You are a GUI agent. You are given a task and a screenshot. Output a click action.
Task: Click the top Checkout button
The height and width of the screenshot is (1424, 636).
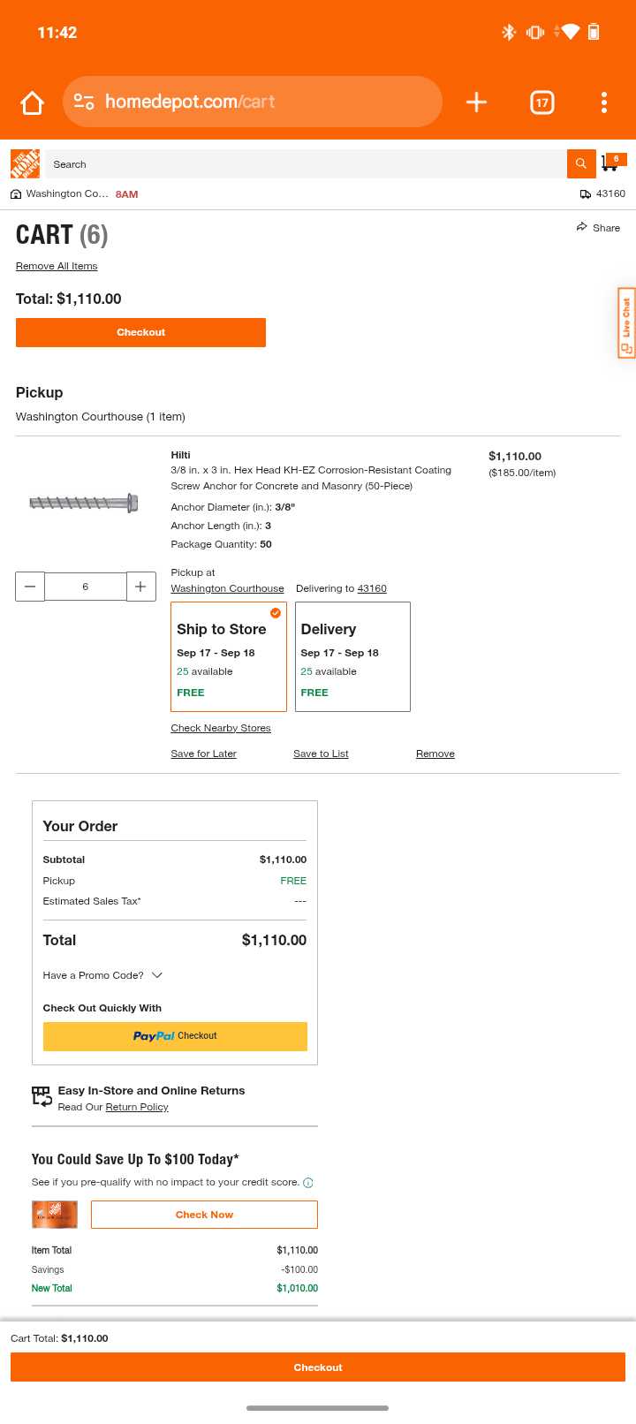pyautogui.click(x=140, y=332)
